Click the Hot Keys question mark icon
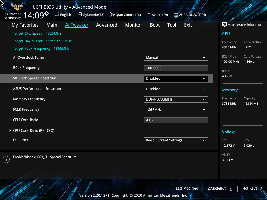Viewport: 267px width, 200px height. (260, 189)
